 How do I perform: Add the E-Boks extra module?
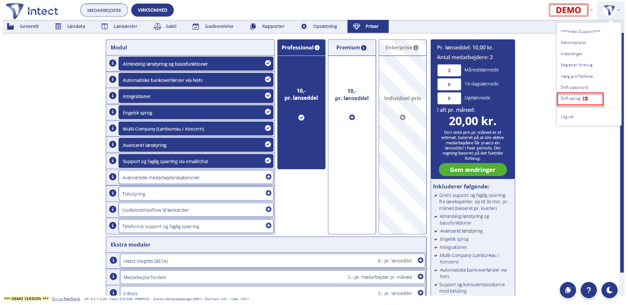point(421,293)
